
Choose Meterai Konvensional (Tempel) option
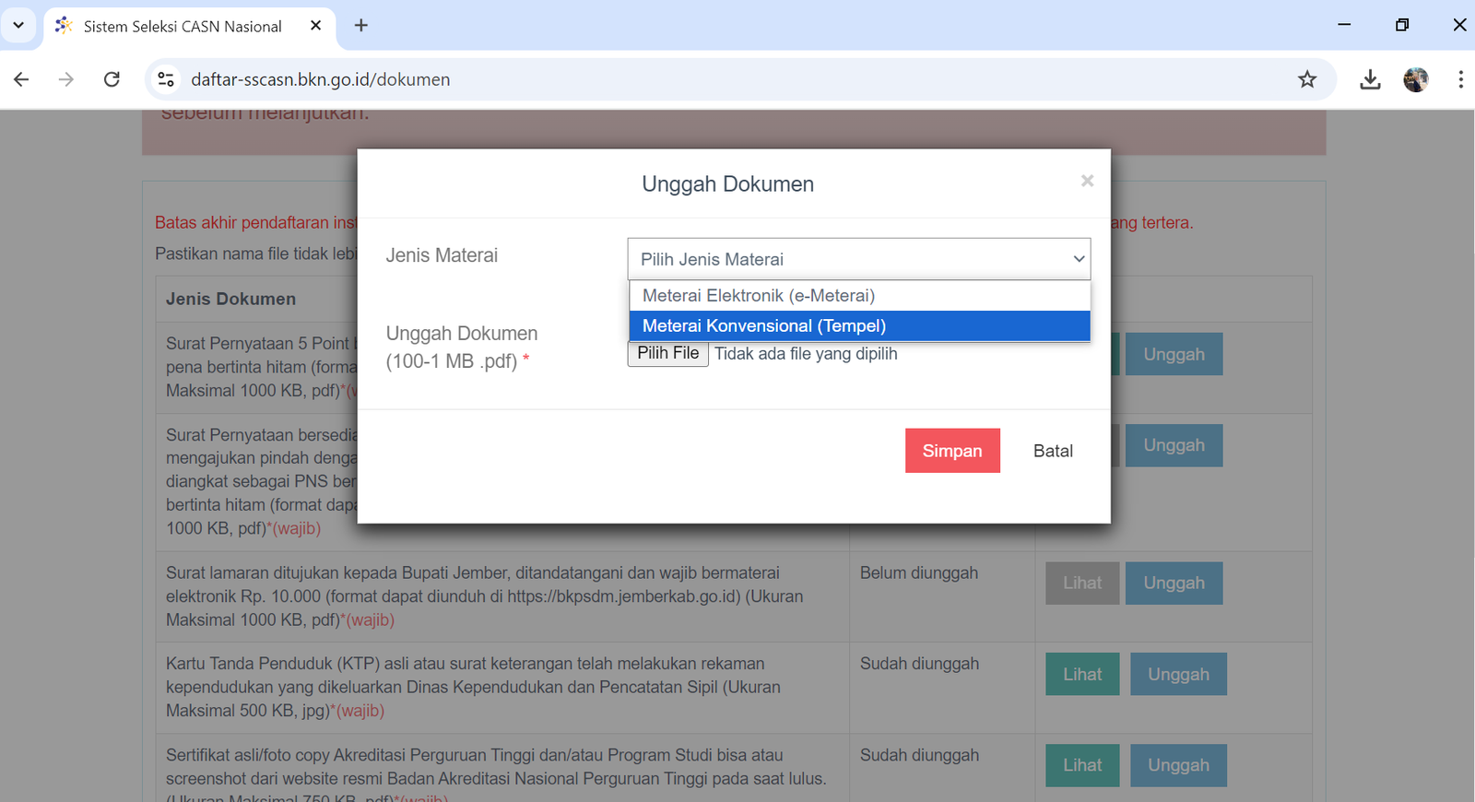coord(763,326)
